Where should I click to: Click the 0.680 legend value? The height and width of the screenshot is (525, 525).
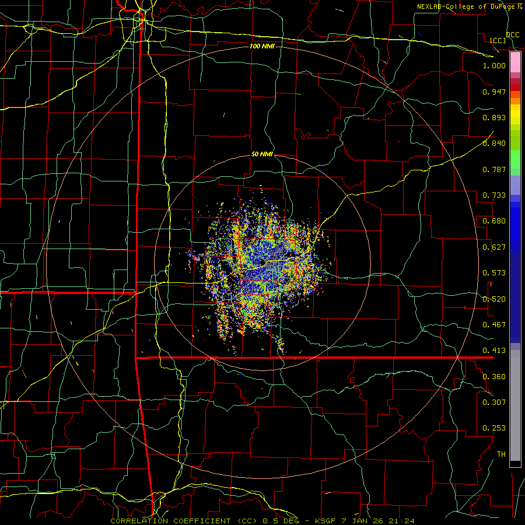(494, 221)
